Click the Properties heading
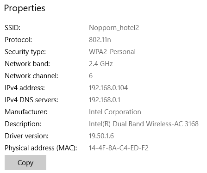Screen dimensions: 207x173 [25, 8]
